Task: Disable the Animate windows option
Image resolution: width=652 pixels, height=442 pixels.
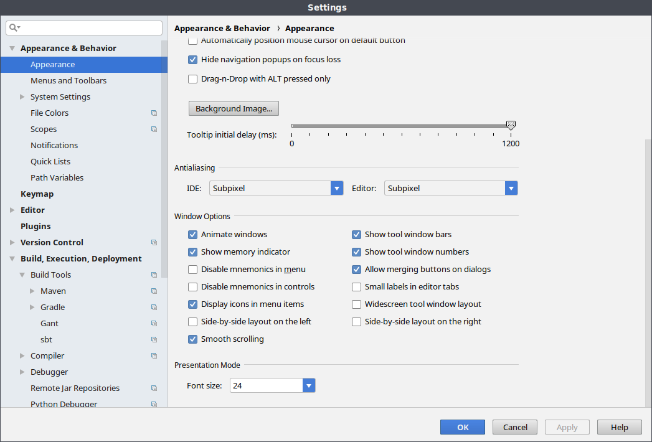Action: (x=193, y=235)
